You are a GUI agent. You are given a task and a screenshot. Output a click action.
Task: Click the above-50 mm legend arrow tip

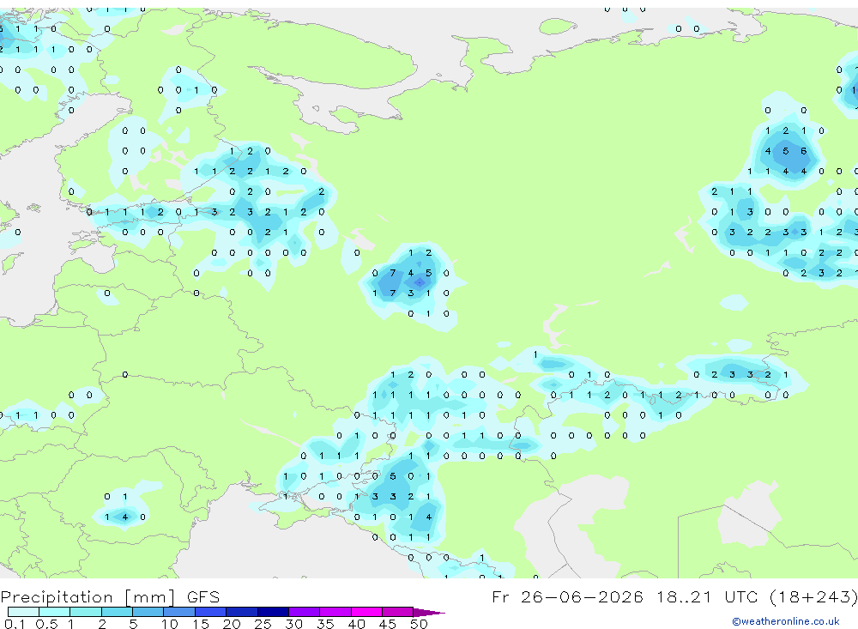tap(430, 612)
